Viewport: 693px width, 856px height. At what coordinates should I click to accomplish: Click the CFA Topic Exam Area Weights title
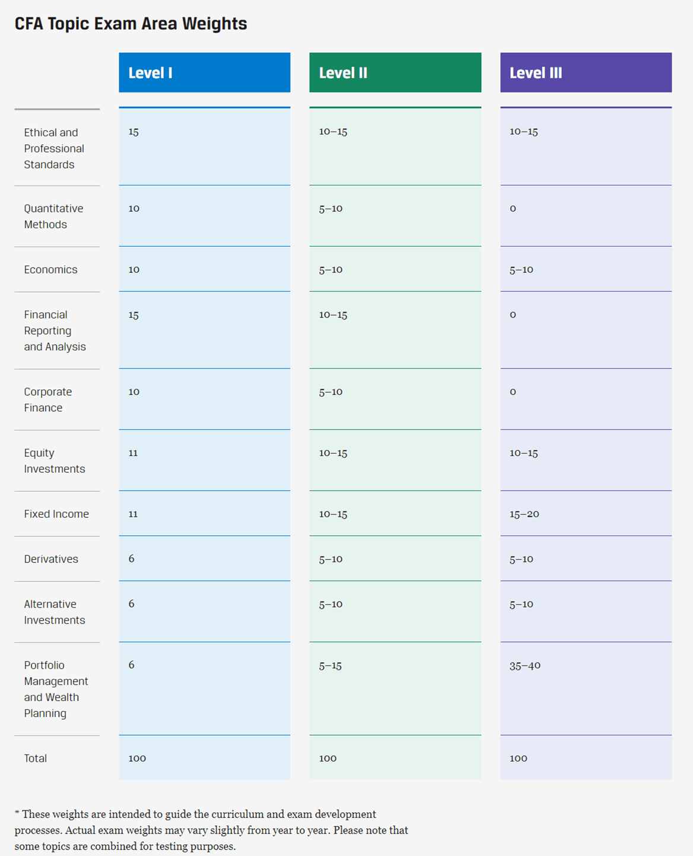tap(131, 24)
